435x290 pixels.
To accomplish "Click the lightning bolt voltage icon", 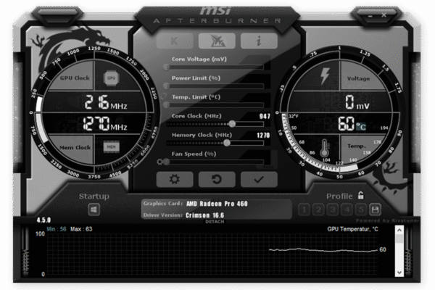I will click(x=325, y=76).
